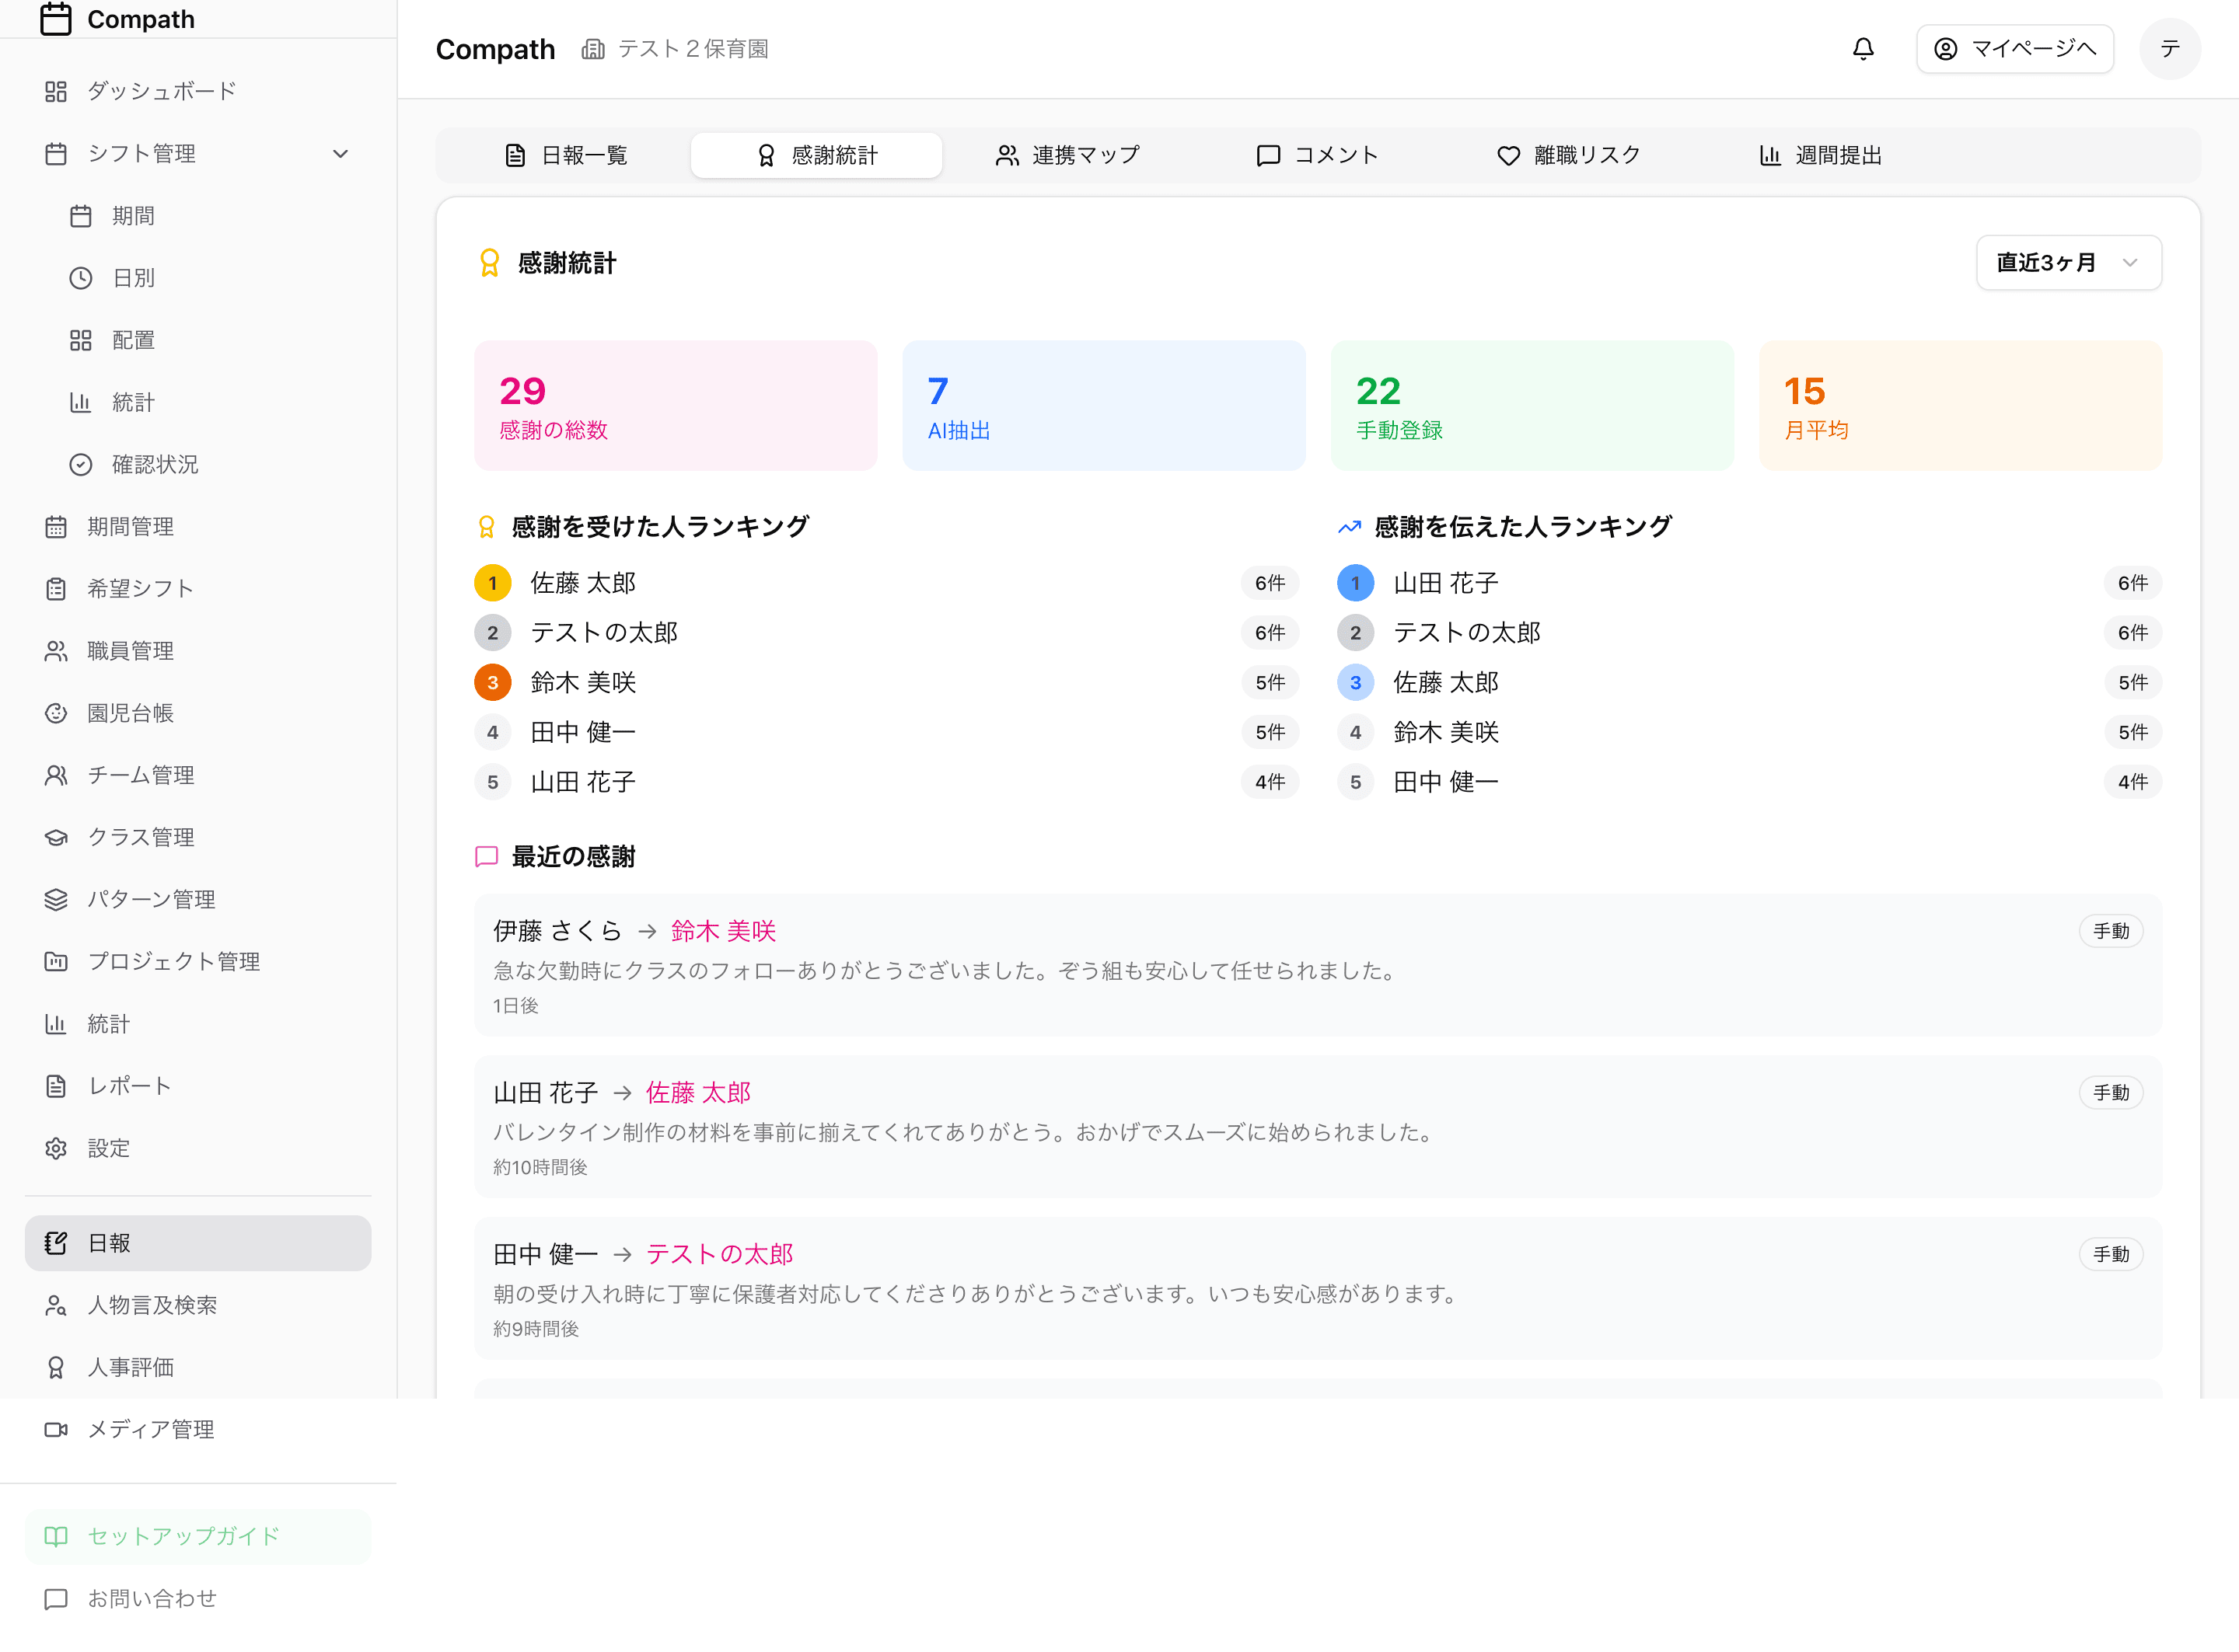
Task: Select the 園児台帳 icon in sidebar
Action: 56,713
